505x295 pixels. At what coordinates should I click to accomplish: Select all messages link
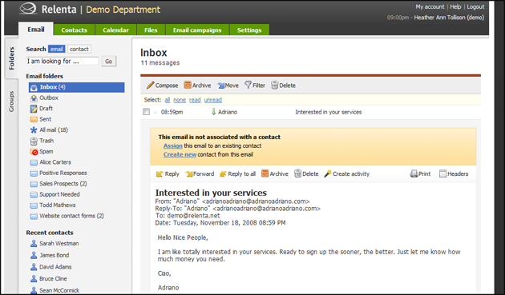pos(168,100)
